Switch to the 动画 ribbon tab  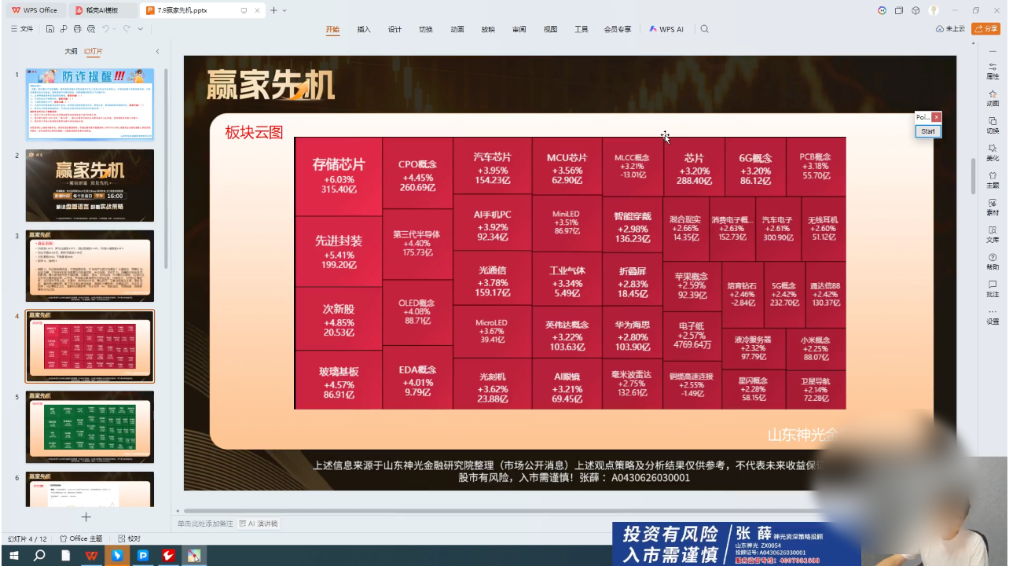point(457,29)
